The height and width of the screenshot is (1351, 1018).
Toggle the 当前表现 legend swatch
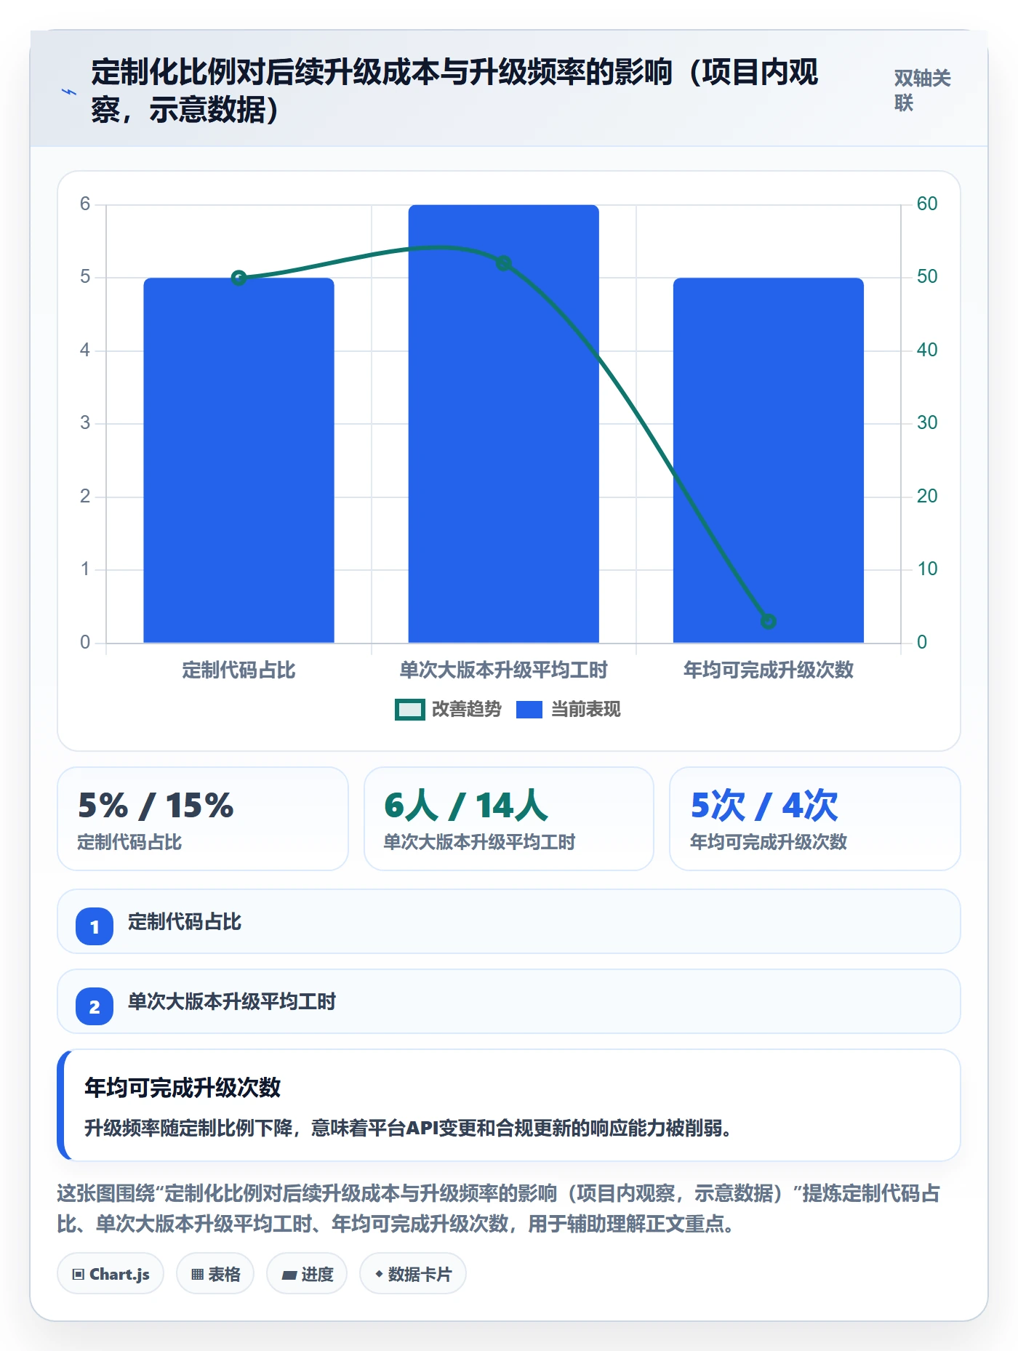[529, 710]
